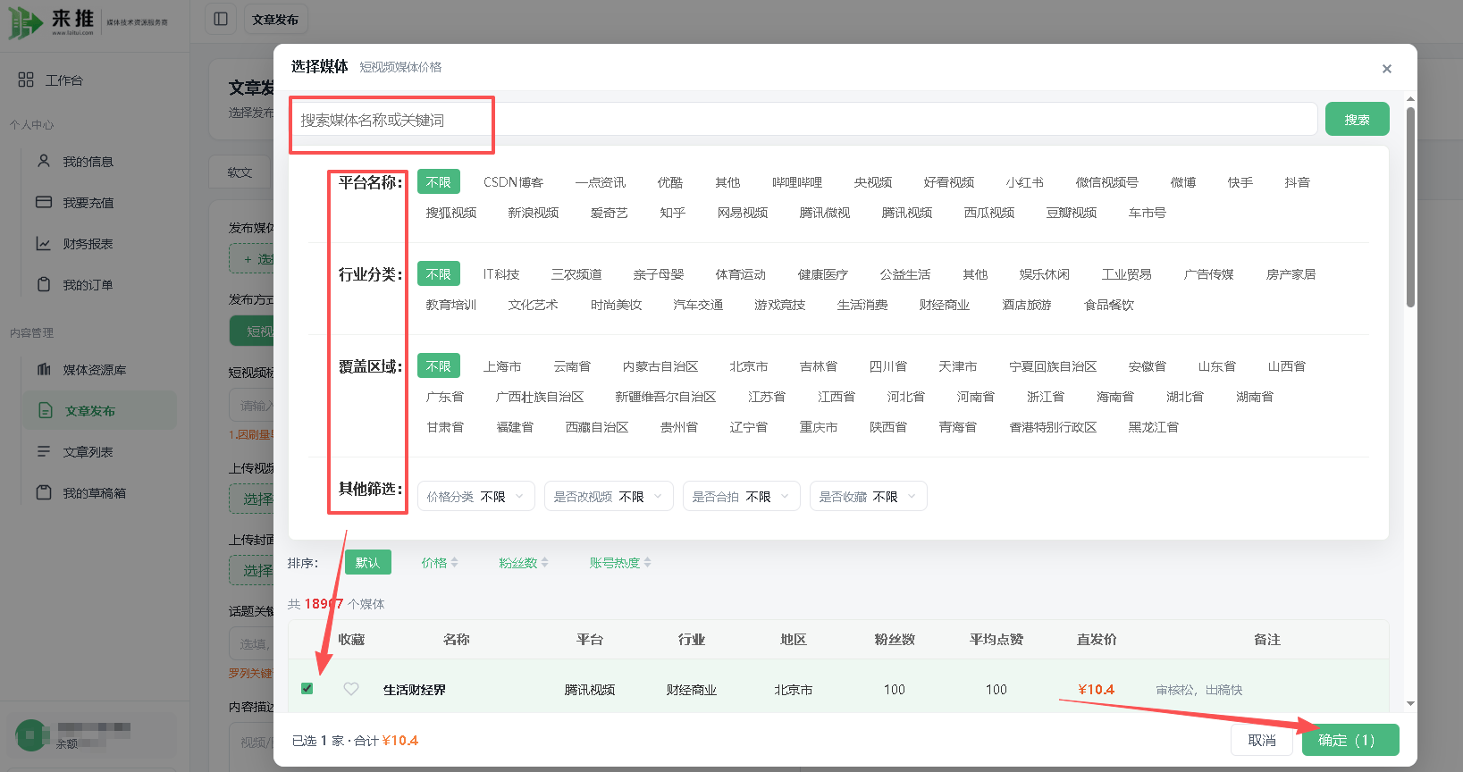1463x772 pixels.
Task: Click the 生活财经界 media name
Action: [x=415, y=690]
